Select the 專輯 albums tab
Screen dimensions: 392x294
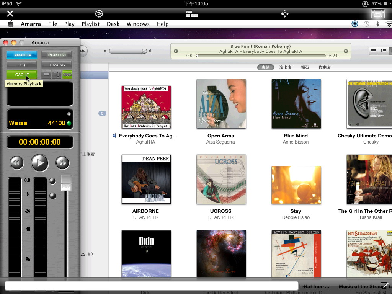click(x=266, y=67)
